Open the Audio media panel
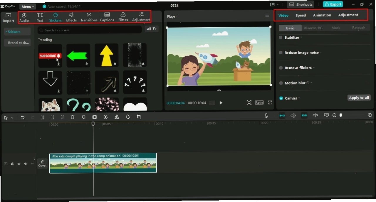Viewport: 376px width, 202px height. click(24, 17)
